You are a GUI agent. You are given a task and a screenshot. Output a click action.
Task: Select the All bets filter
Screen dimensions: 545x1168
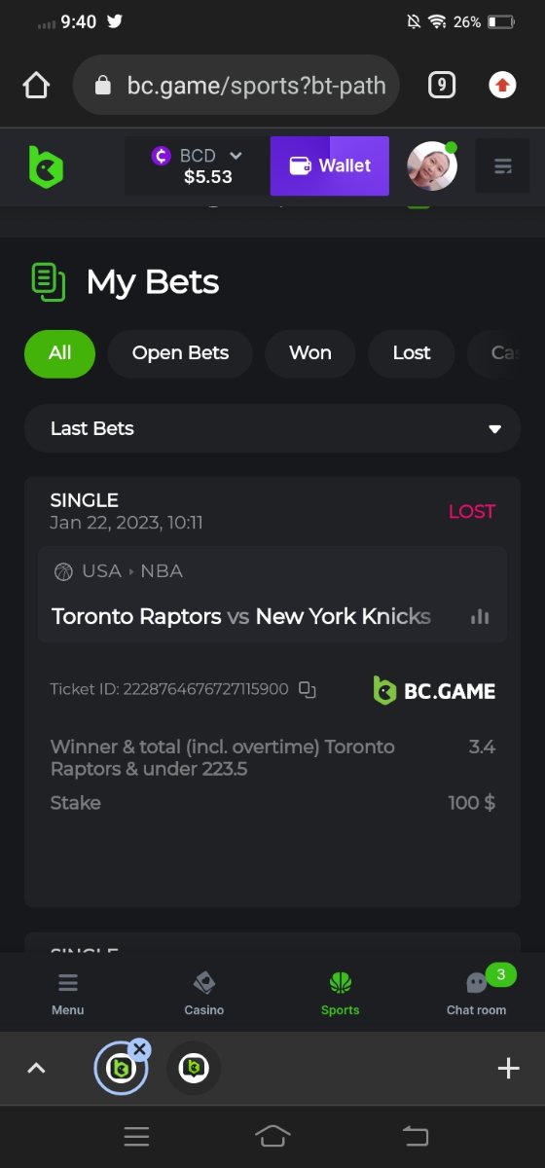(60, 353)
